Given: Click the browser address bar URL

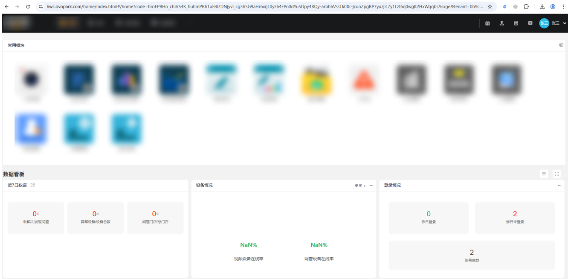Looking at the screenshot, I should [264, 7].
